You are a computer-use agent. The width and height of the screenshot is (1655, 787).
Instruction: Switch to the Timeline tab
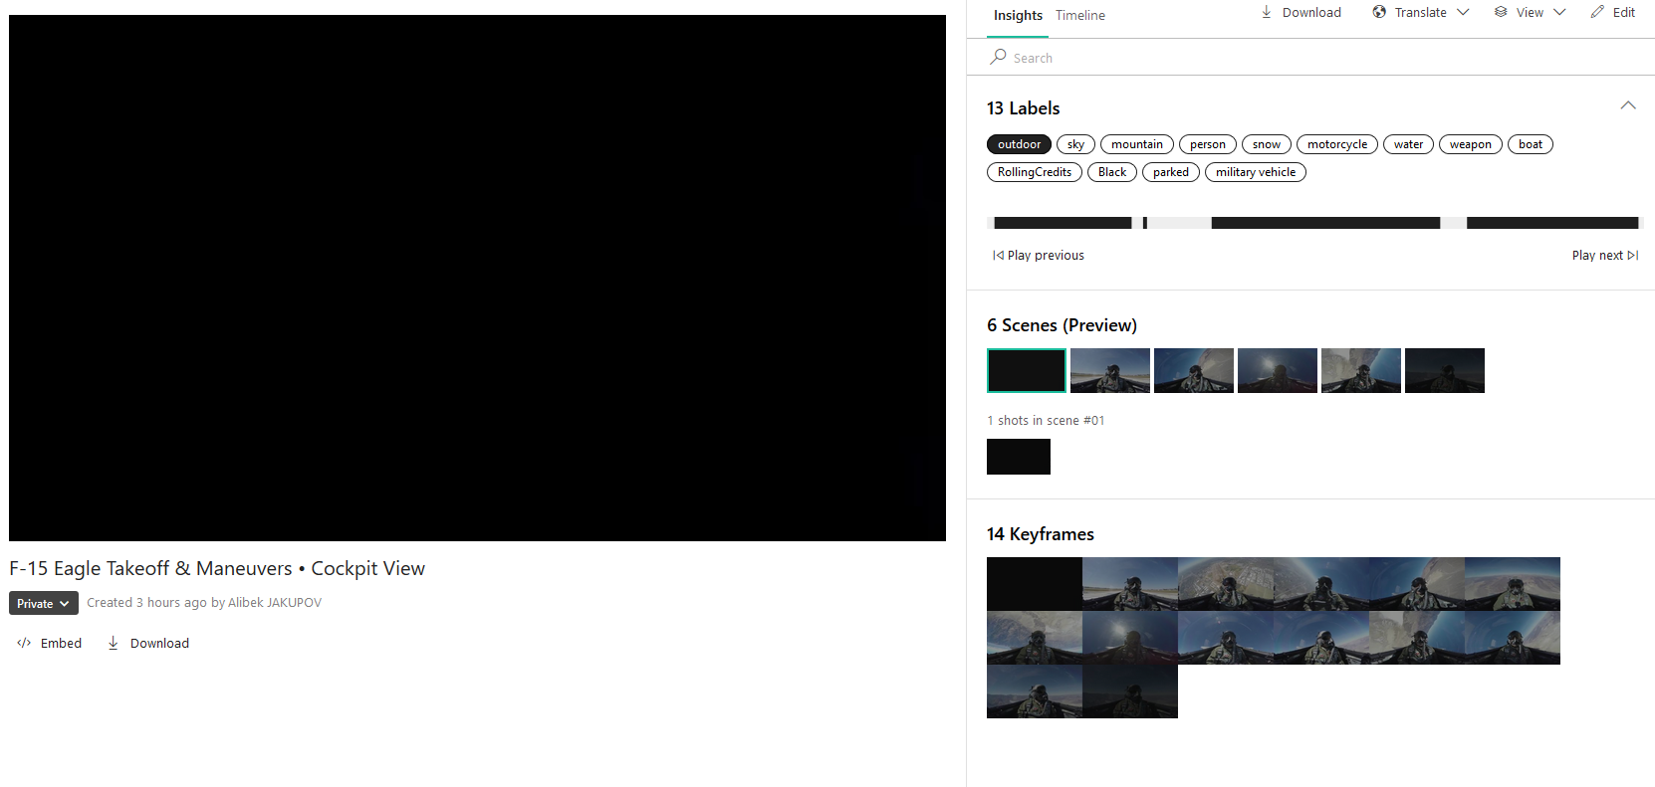pos(1080,15)
